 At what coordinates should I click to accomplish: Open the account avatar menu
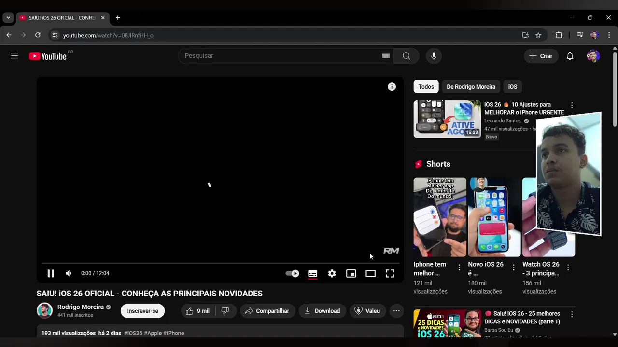point(593,56)
